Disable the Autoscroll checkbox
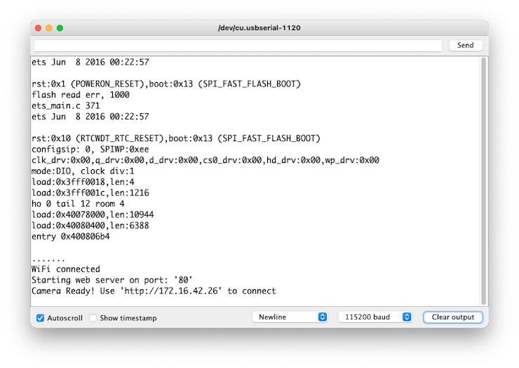This screenshot has width=519, height=368. click(40, 318)
